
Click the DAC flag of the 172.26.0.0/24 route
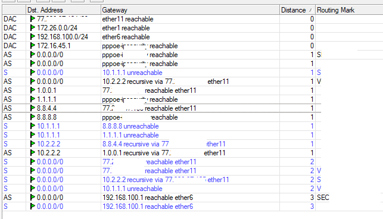(x=10, y=28)
